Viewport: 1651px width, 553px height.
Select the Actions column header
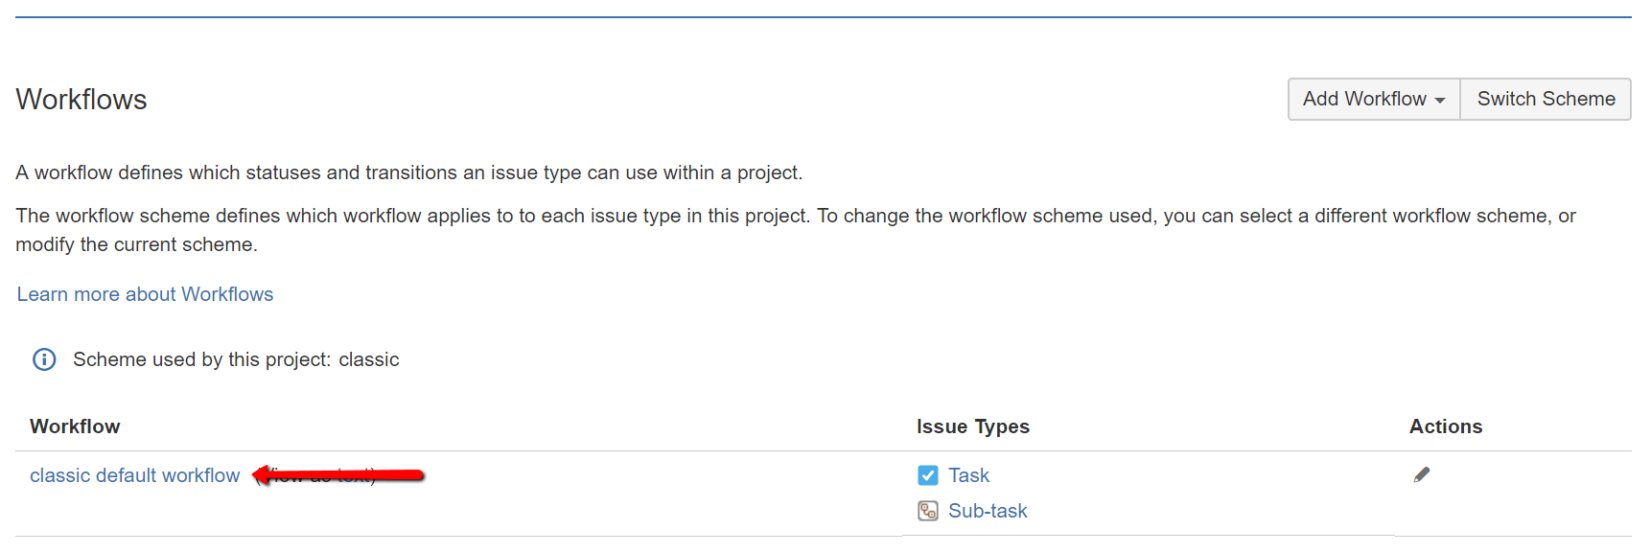click(1446, 426)
